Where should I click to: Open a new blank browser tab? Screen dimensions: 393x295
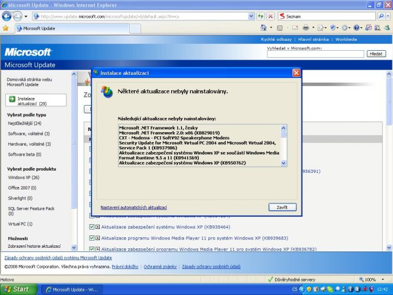(135, 28)
